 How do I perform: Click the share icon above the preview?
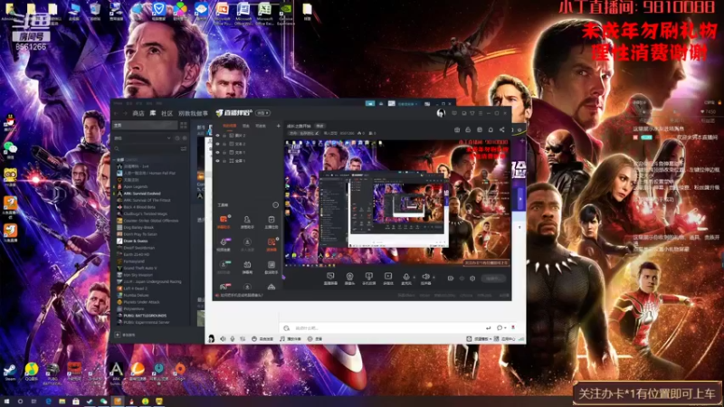pyautogui.click(x=502, y=129)
